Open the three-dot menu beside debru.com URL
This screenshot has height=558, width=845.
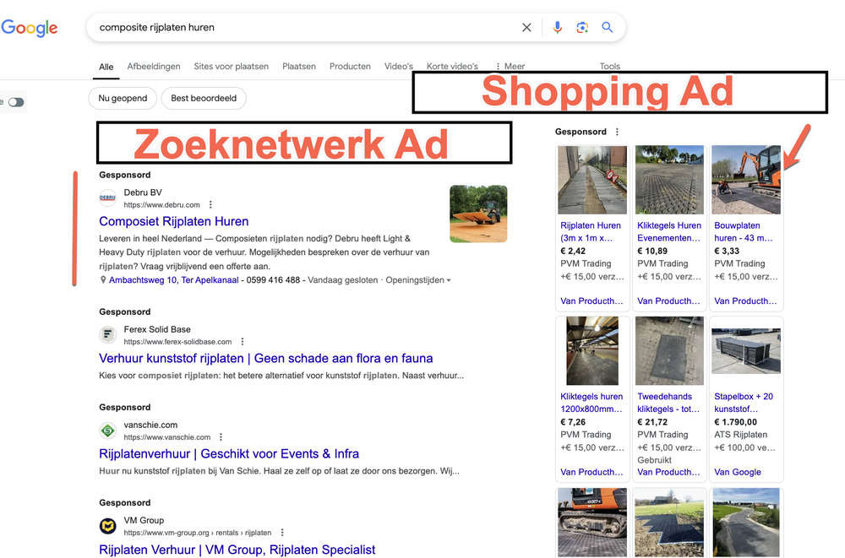click(x=210, y=204)
